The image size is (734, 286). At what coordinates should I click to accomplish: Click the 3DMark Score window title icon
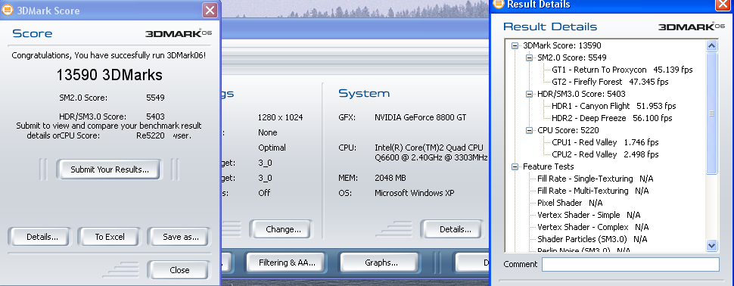point(8,11)
